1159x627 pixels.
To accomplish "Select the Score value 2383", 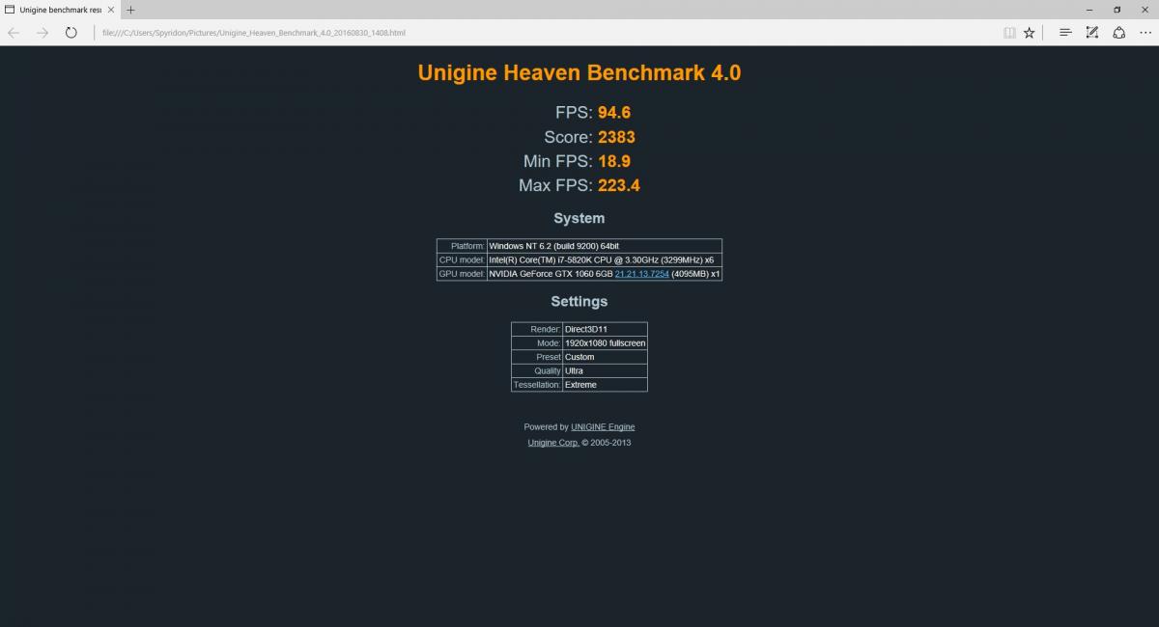I will (x=616, y=137).
